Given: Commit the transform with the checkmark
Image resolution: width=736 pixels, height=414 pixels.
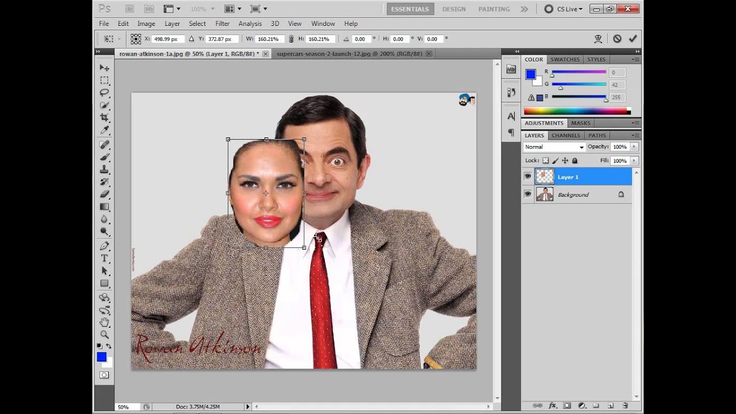Looking at the screenshot, I should (x=633, y=39).
